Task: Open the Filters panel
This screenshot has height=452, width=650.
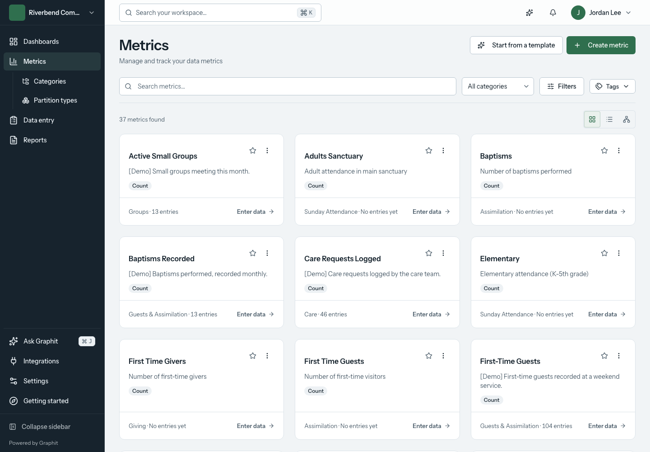Action: pyautogui.click(x=562, y=86)
